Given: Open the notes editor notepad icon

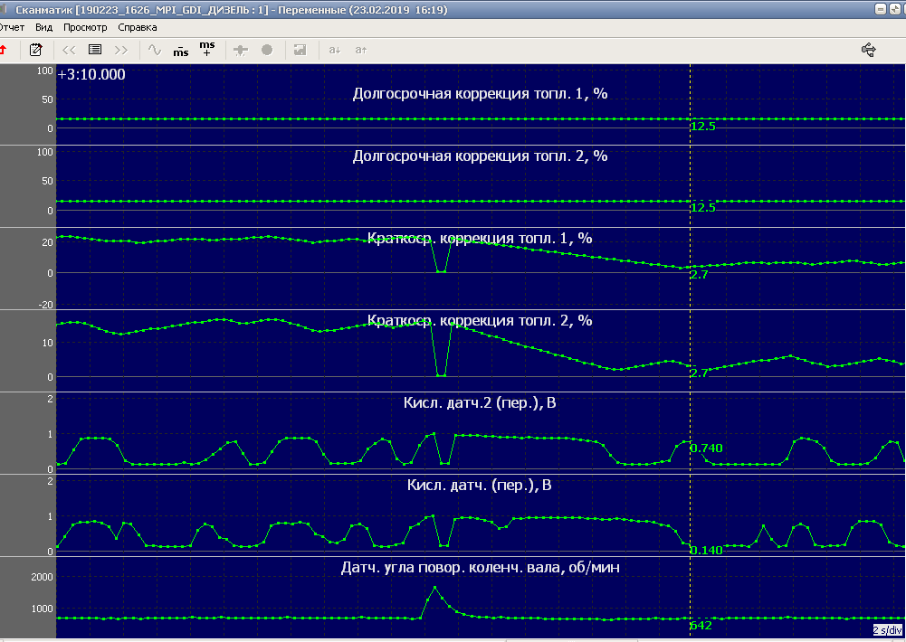Looking at the screenshot, I should pyautogui.click(x=36, y=50).
